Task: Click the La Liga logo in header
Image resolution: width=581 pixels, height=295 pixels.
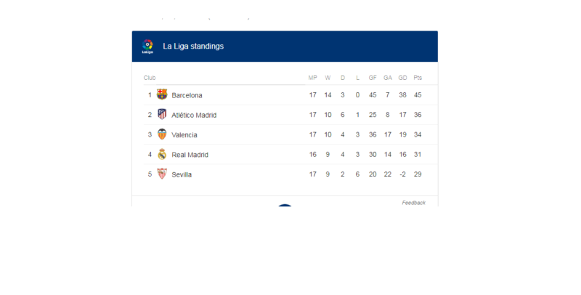Action: (147, 47)
